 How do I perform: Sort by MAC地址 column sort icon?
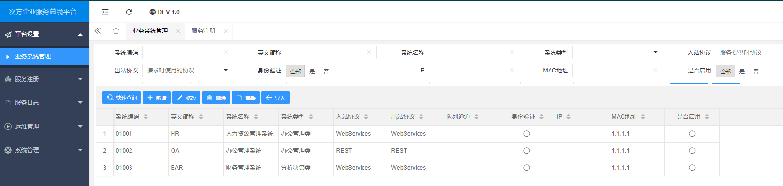(x=643, y=117)
